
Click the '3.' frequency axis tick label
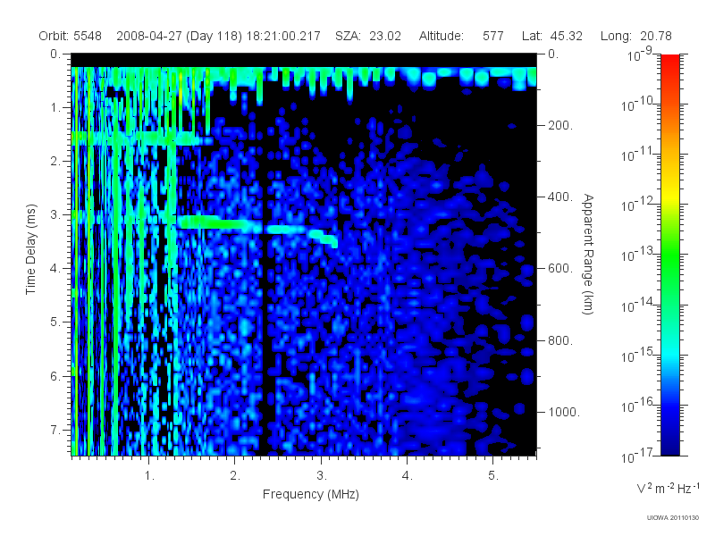pyautogui.click(x=322, y=476)
